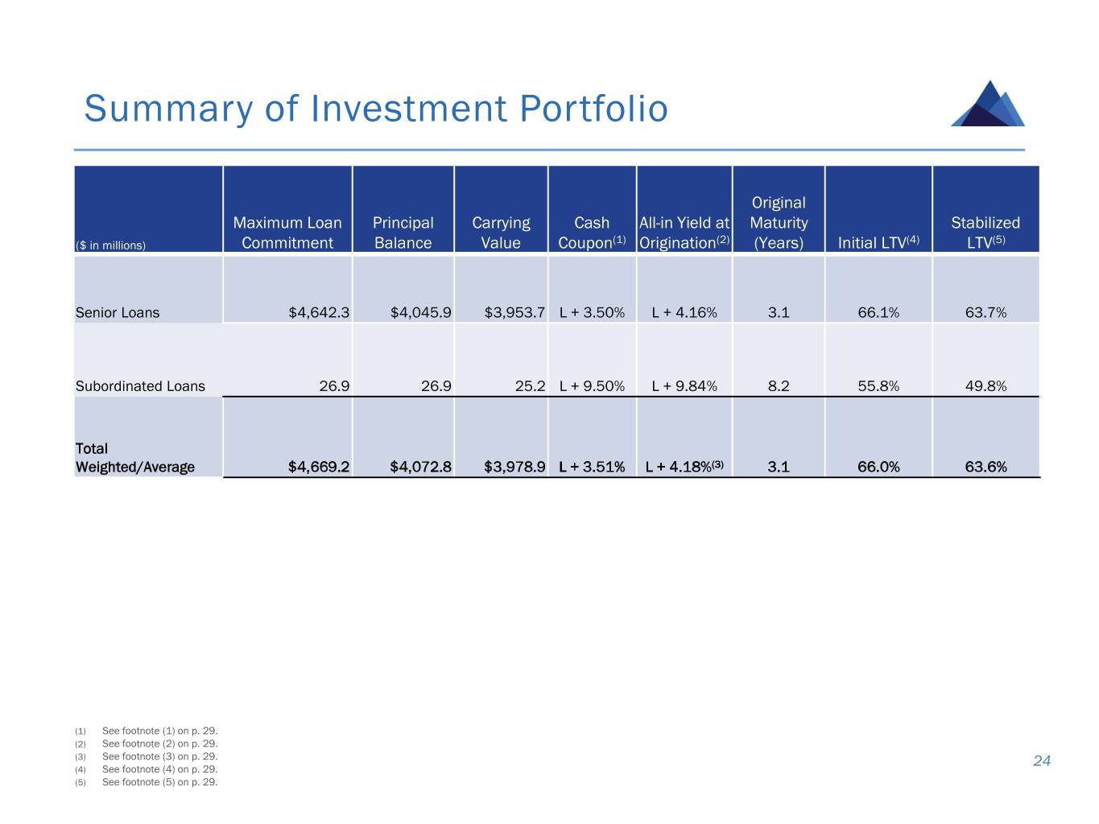
Task: Click the Subordinated Loans row label
Action: pyautogui.click(x=140, y=386)
